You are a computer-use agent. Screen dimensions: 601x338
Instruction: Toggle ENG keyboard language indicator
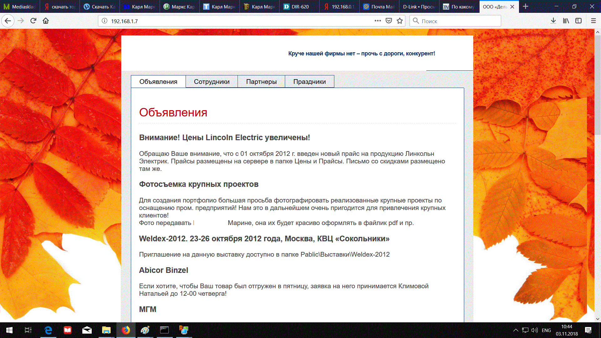pyautogui.click(x=546, y=330)
